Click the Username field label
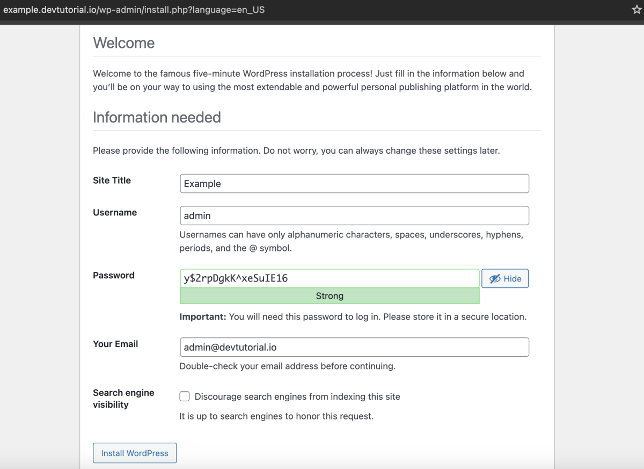644x469 pixels. pyautogui.click(x=115, y=213)
